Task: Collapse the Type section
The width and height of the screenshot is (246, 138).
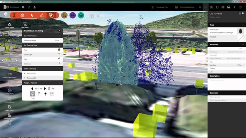Action: click(x=243, y=25)
